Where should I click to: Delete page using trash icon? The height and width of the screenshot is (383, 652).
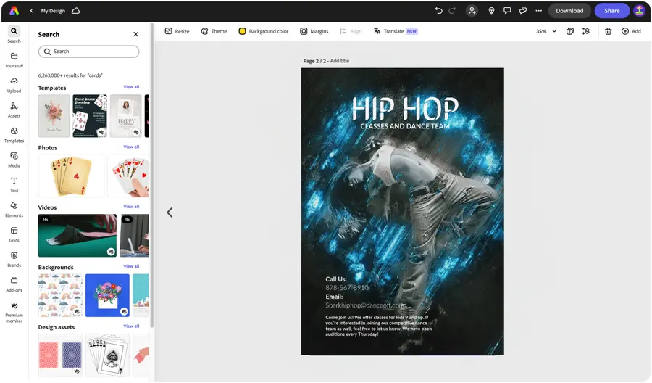click(x=608, y=31)
